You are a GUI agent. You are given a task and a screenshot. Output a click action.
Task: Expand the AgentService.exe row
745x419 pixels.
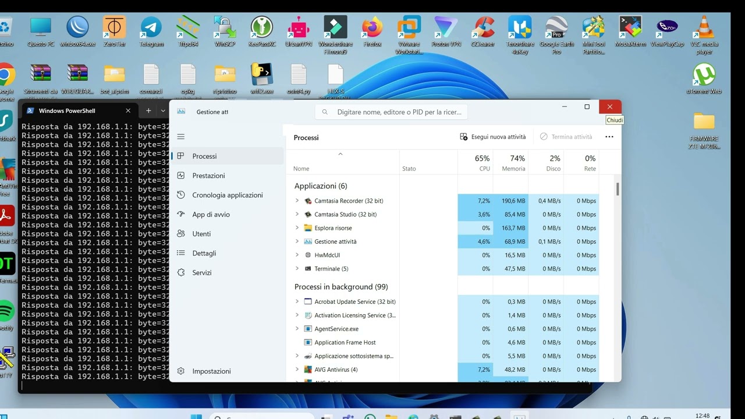297,329
